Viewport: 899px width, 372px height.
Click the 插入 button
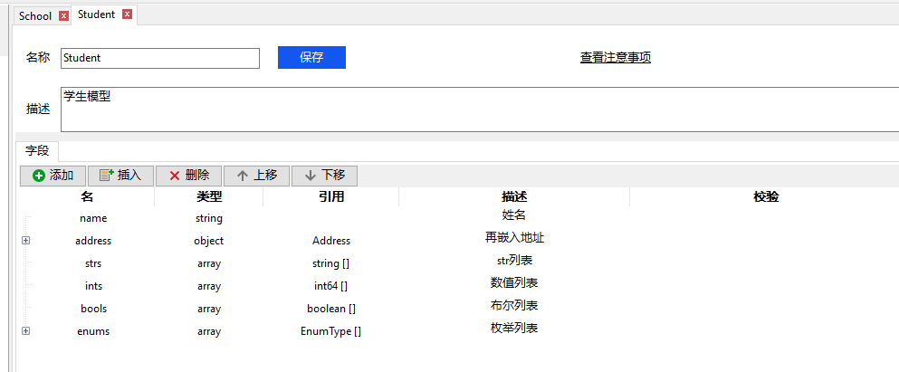pyautogui.click(x=120, y=176)
